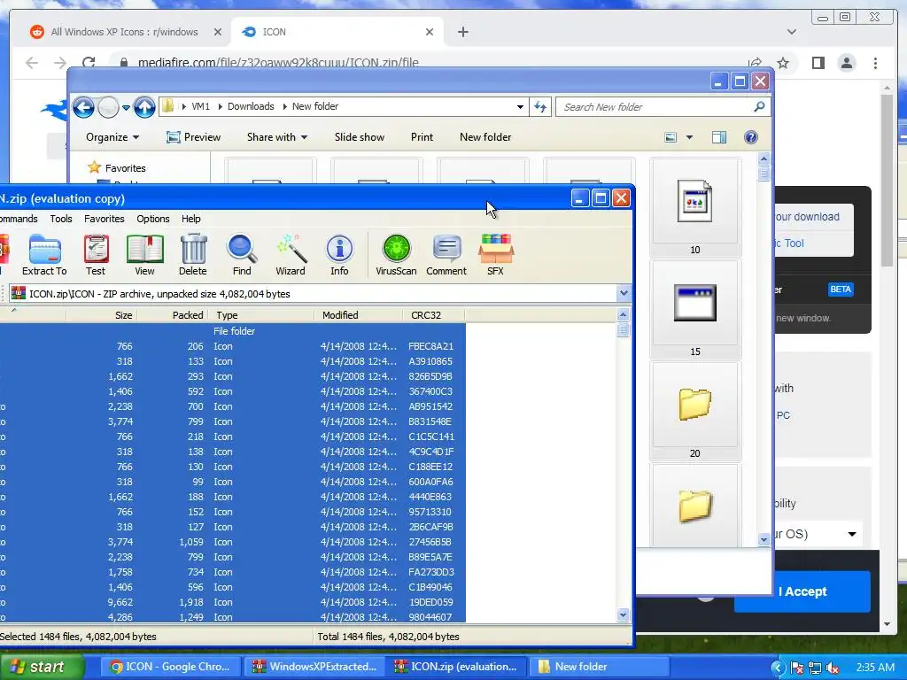The height and width of the screenshot is (680, 907).
Task: Start VirusScan on the archive
Action: (396, 254)
